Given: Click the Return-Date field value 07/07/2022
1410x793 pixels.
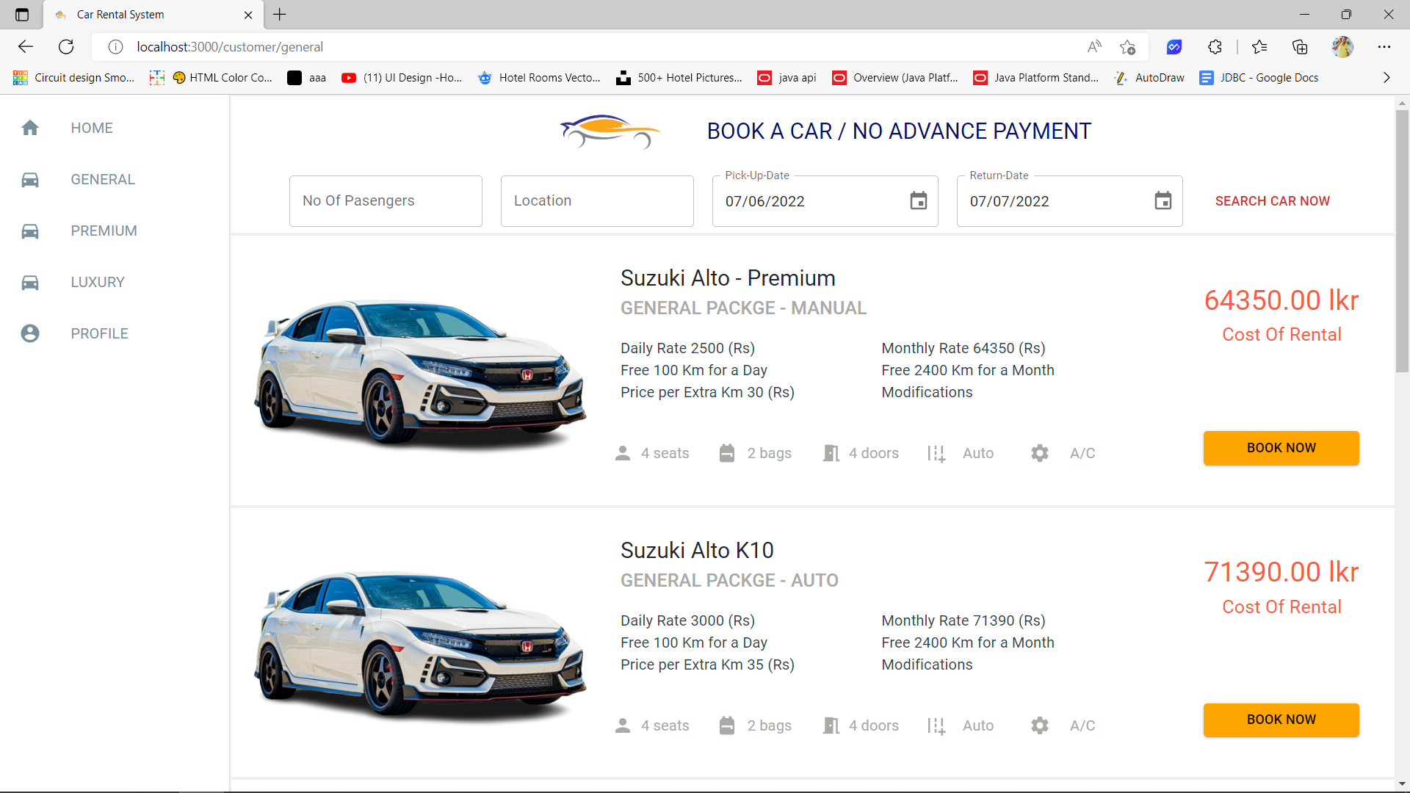Looking at the screenshot, I should click(x=1009, y=201).
